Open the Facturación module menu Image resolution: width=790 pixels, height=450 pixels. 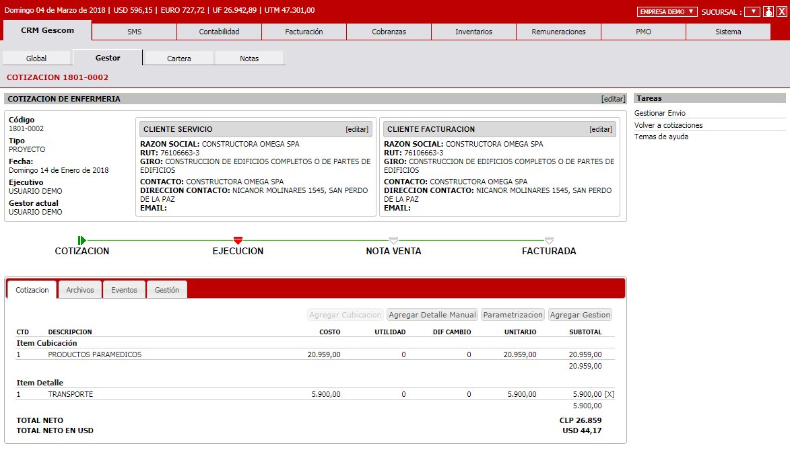(304, 32)
